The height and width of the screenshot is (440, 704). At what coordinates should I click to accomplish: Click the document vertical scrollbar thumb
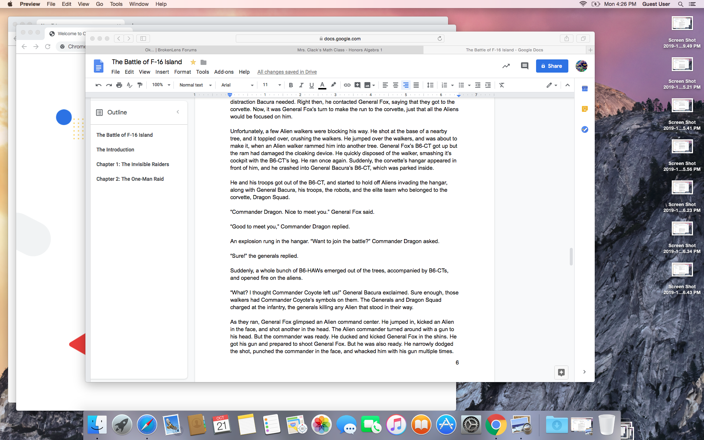(571, 256)
